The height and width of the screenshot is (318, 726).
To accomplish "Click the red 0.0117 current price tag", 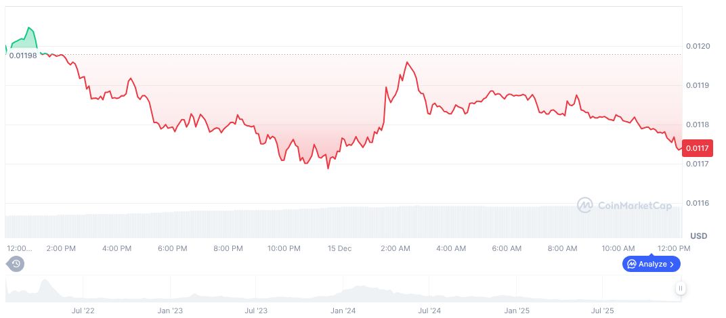I will click(x=698, y=148).
